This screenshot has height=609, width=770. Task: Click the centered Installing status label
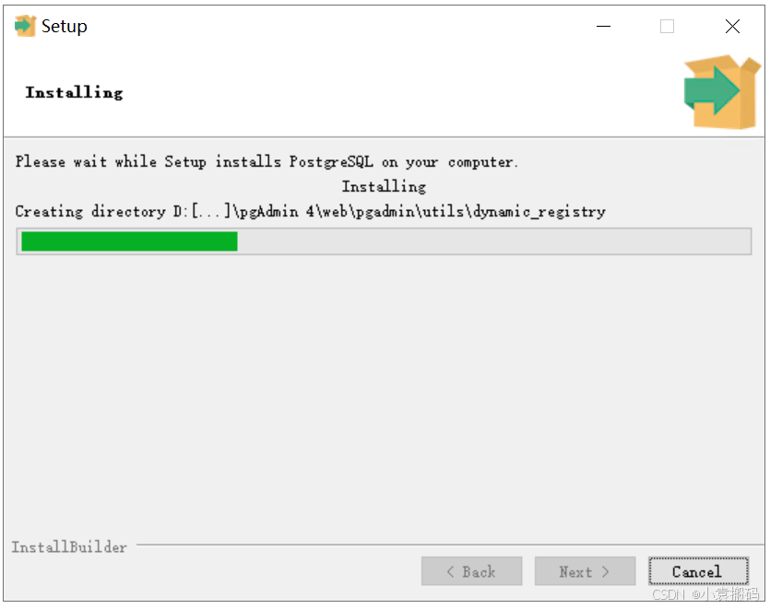click(x=384, y=186)
